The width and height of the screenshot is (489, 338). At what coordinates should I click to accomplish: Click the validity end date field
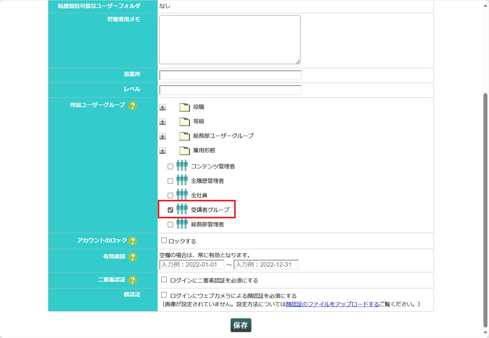tap(266, 265)
